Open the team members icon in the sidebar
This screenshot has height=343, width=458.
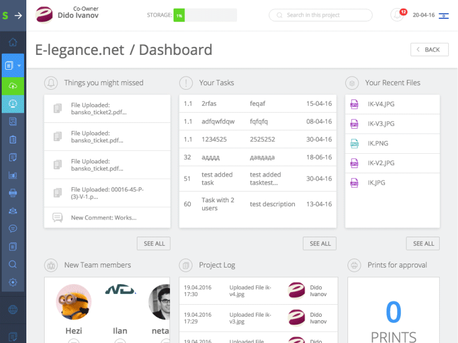point(13,210)
